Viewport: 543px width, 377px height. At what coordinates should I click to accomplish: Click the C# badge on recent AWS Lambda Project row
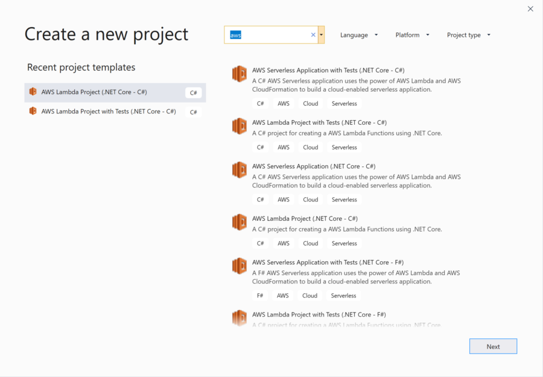[x=193, y=93]
